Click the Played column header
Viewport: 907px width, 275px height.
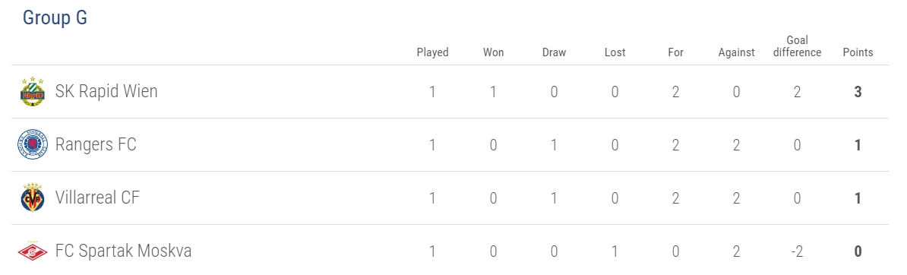click(433, 52)
